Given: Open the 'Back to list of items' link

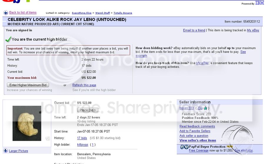Looking at the screenshot, I should coord(23,12).
